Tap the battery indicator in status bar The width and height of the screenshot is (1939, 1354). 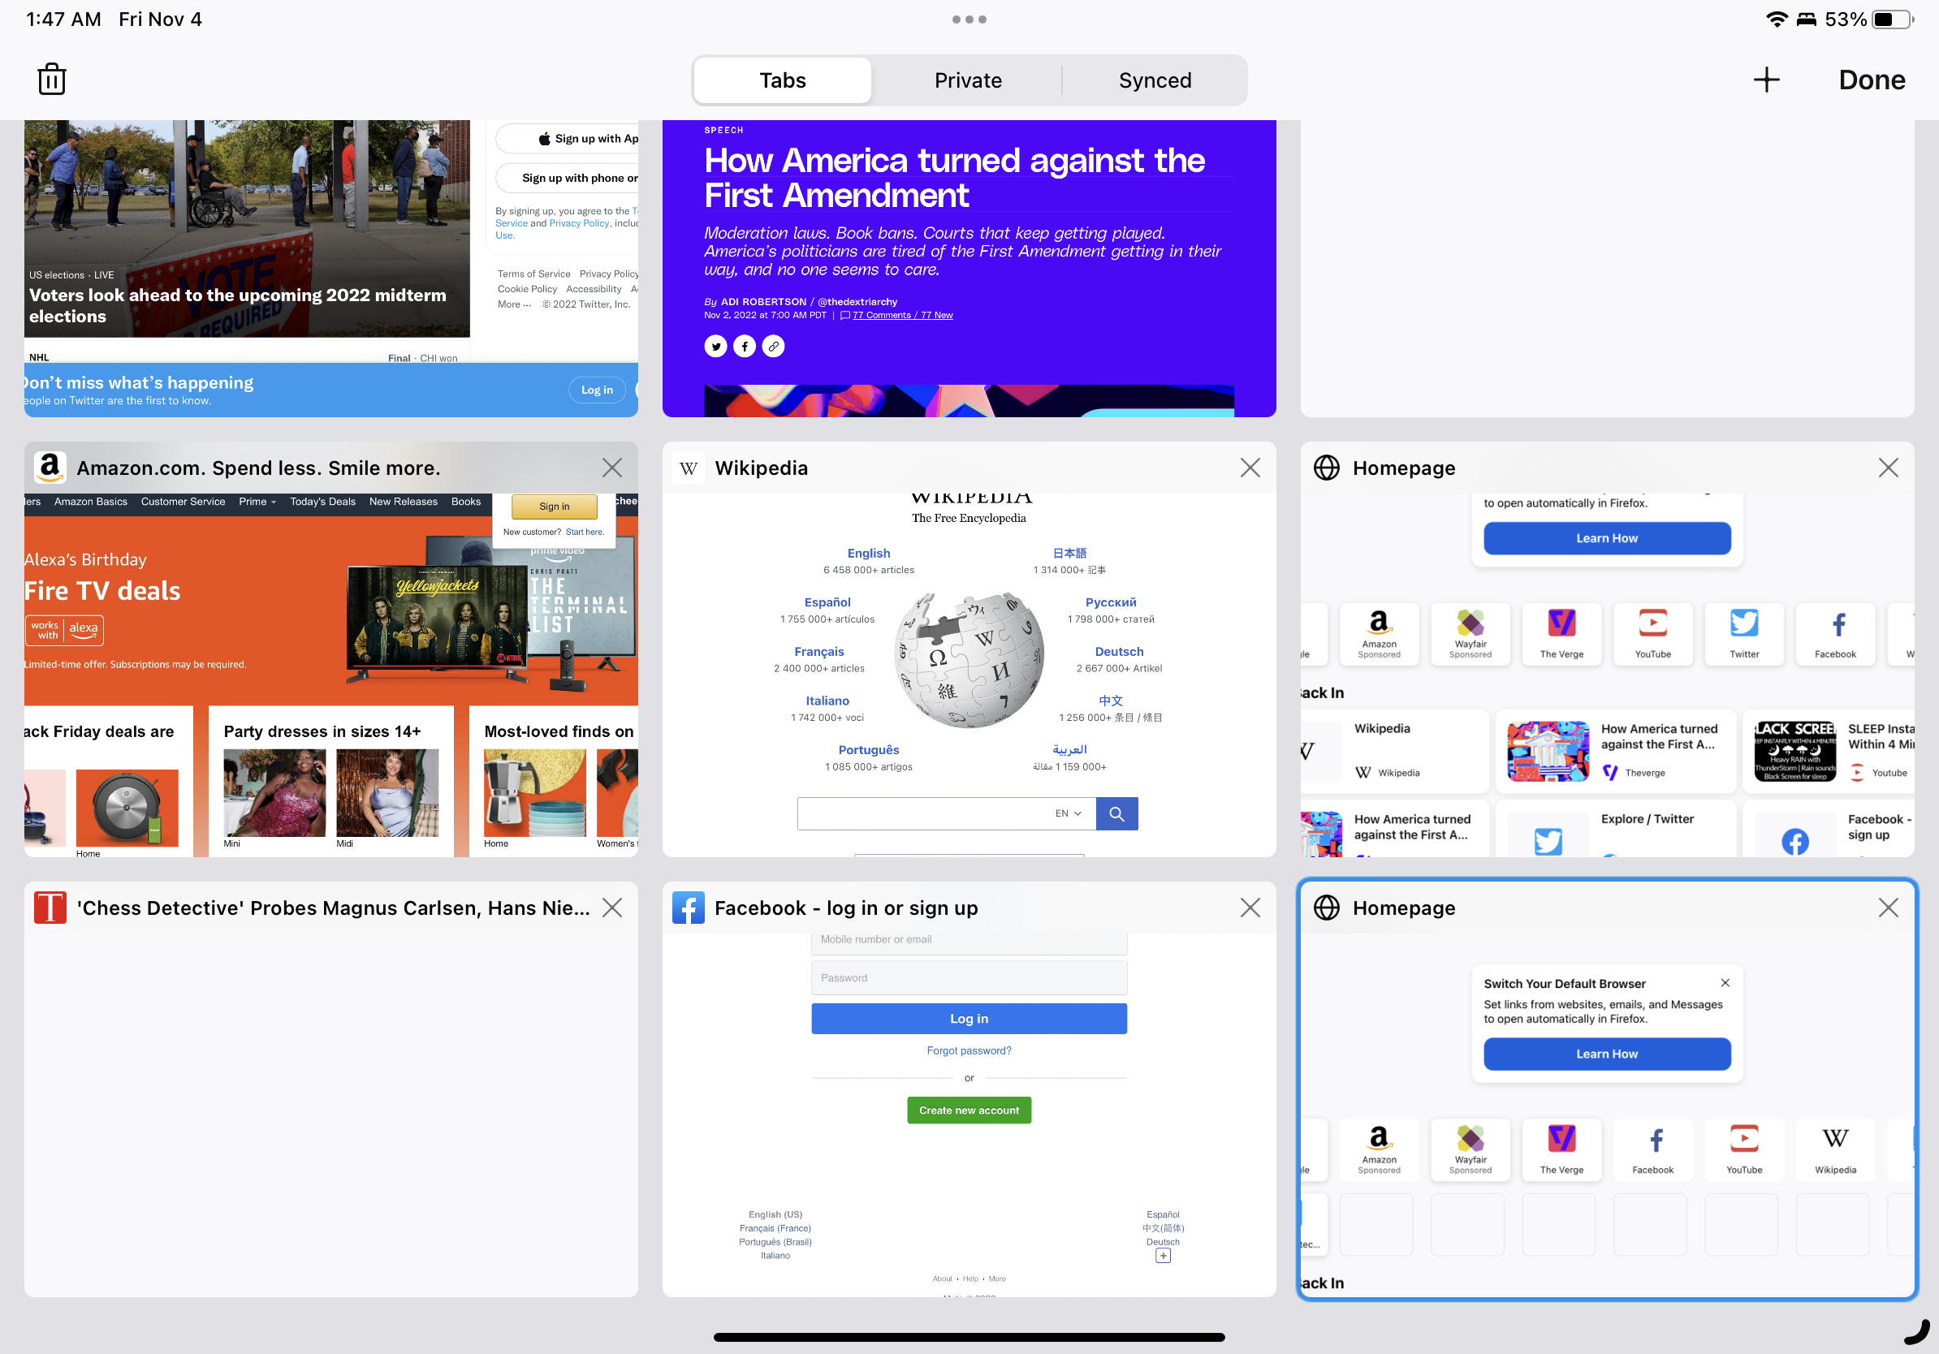click(x=1893, y=19)
